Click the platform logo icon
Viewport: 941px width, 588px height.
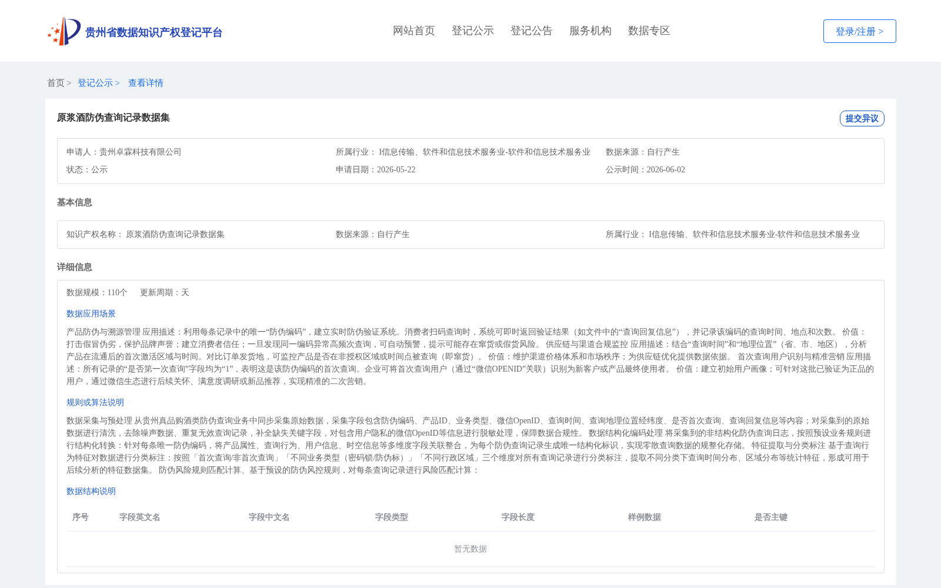click(x=64, y=31)
